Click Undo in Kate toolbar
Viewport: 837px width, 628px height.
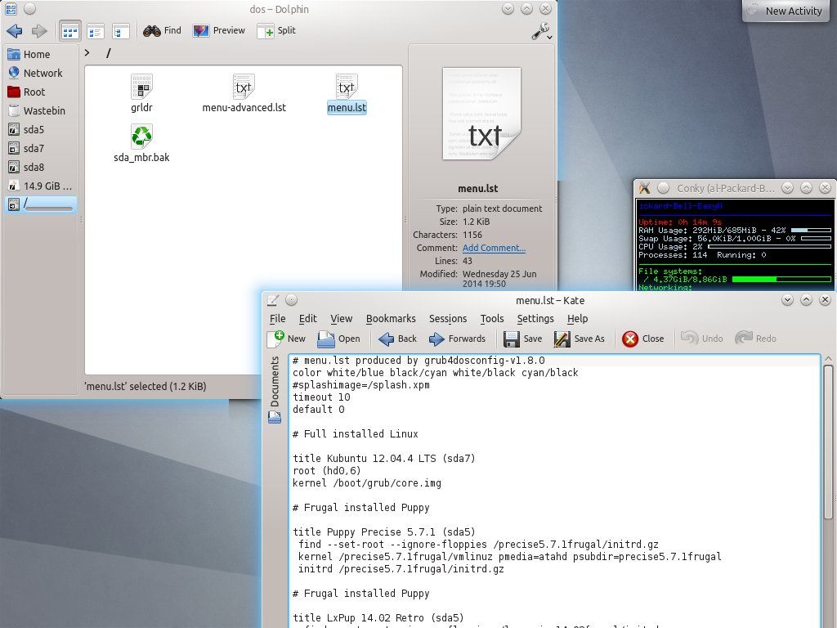pyautogui.click(x=702, y=339)
